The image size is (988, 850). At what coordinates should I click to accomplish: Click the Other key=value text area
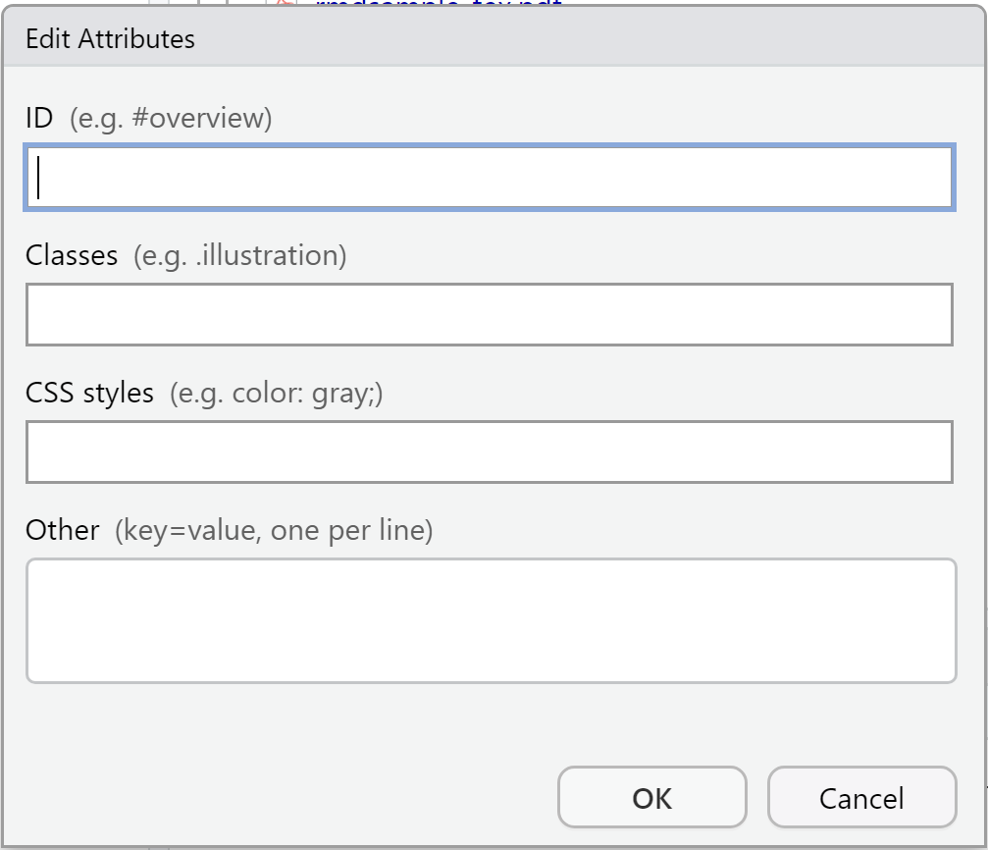click(x=492, y=620)
